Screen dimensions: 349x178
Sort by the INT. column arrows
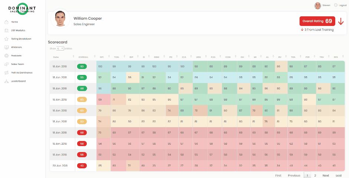(x=109, y=57)
